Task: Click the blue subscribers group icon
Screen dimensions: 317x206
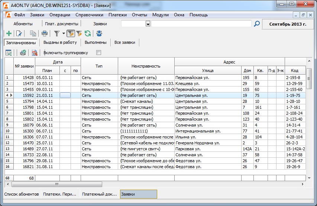Action: tap(99, 33)
